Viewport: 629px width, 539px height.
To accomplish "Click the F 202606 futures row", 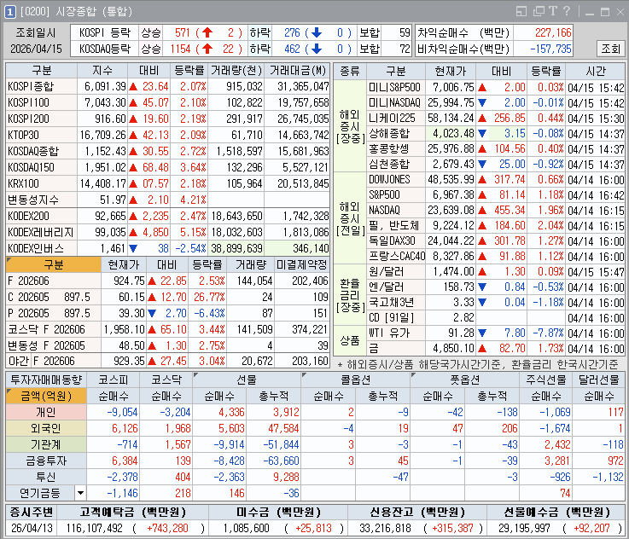I will [x=167, y=281].
